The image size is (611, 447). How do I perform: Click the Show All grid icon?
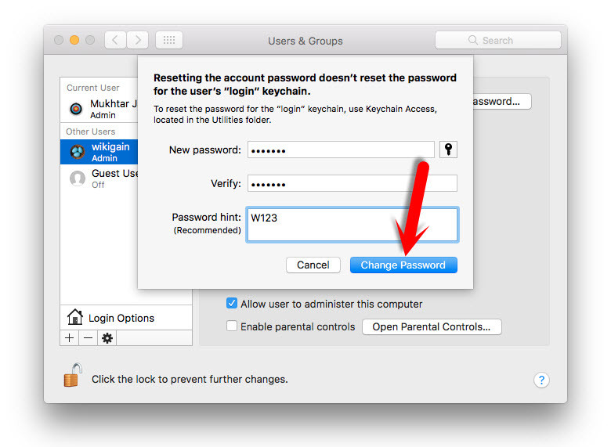click(x=169, y=40)
